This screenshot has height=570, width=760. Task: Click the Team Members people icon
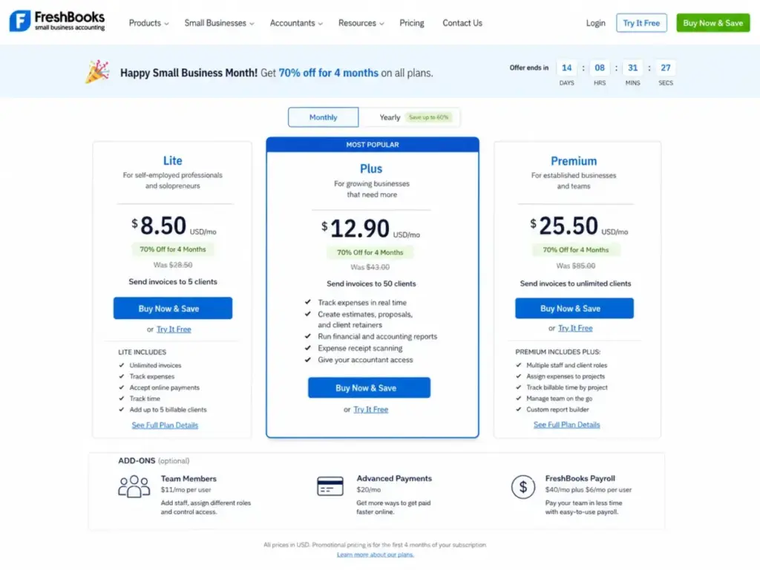134,487
